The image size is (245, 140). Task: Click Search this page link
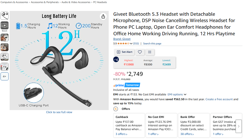tap(152, 44)
